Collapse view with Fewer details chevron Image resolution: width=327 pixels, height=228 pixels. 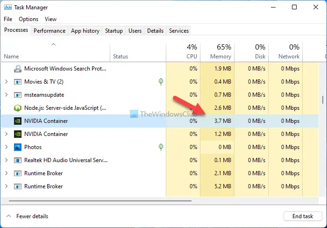[8, 216]
